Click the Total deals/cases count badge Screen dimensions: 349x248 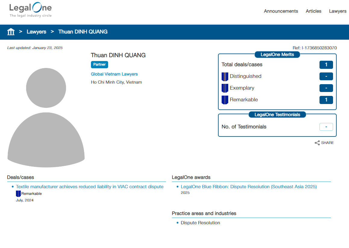(x=326, y=65)
